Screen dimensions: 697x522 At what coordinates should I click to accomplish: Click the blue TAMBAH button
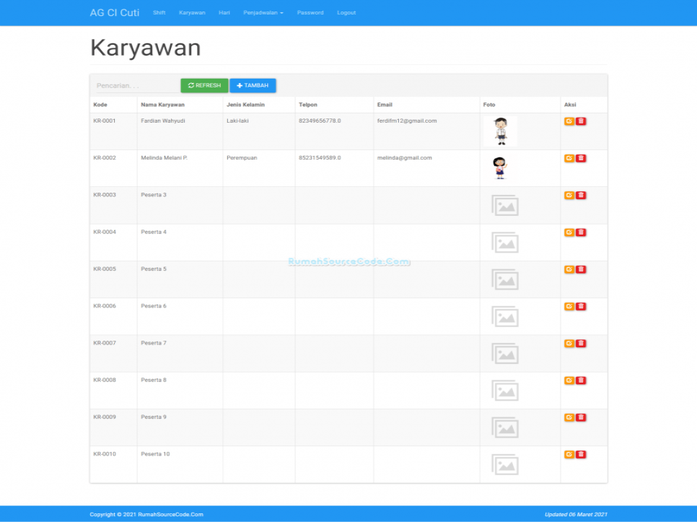point(253,85)
